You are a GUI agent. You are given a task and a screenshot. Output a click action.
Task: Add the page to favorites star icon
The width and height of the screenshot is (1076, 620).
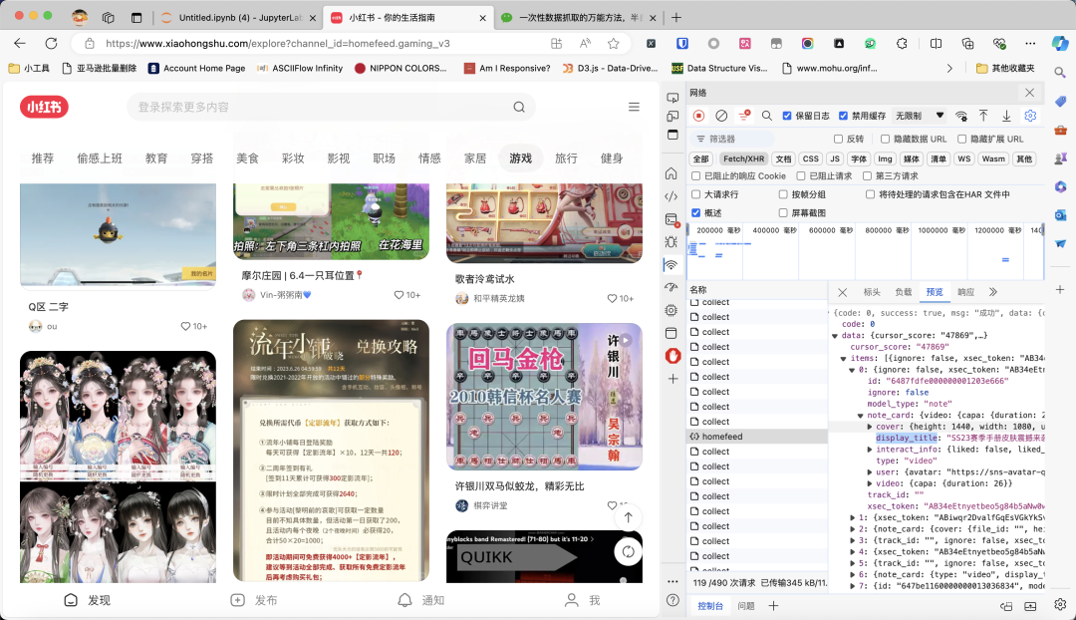[614, 43]
